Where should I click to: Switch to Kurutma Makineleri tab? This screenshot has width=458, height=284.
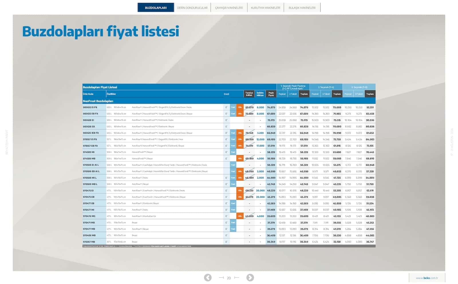[x=266, y=8]
